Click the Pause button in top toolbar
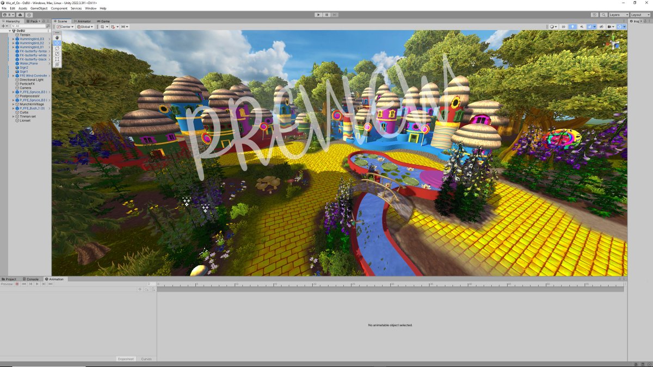The height and width of the screenshot is (367, 653). pyautogui.click(x=326, y=15)
